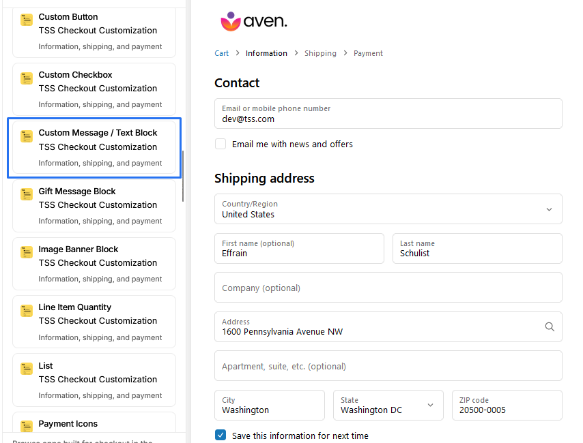Click the Cart breadcrumb link
583x443 pixels.
[x=222, y=53]
